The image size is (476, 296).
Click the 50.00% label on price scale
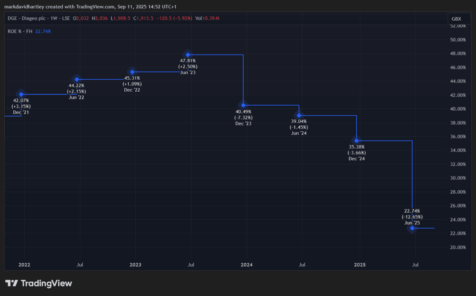tap(457, 40)
